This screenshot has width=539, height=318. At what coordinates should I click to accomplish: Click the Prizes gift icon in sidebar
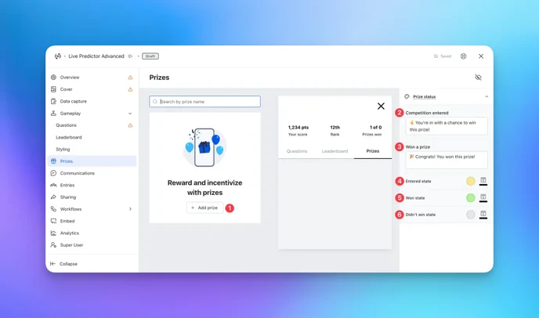53,161
